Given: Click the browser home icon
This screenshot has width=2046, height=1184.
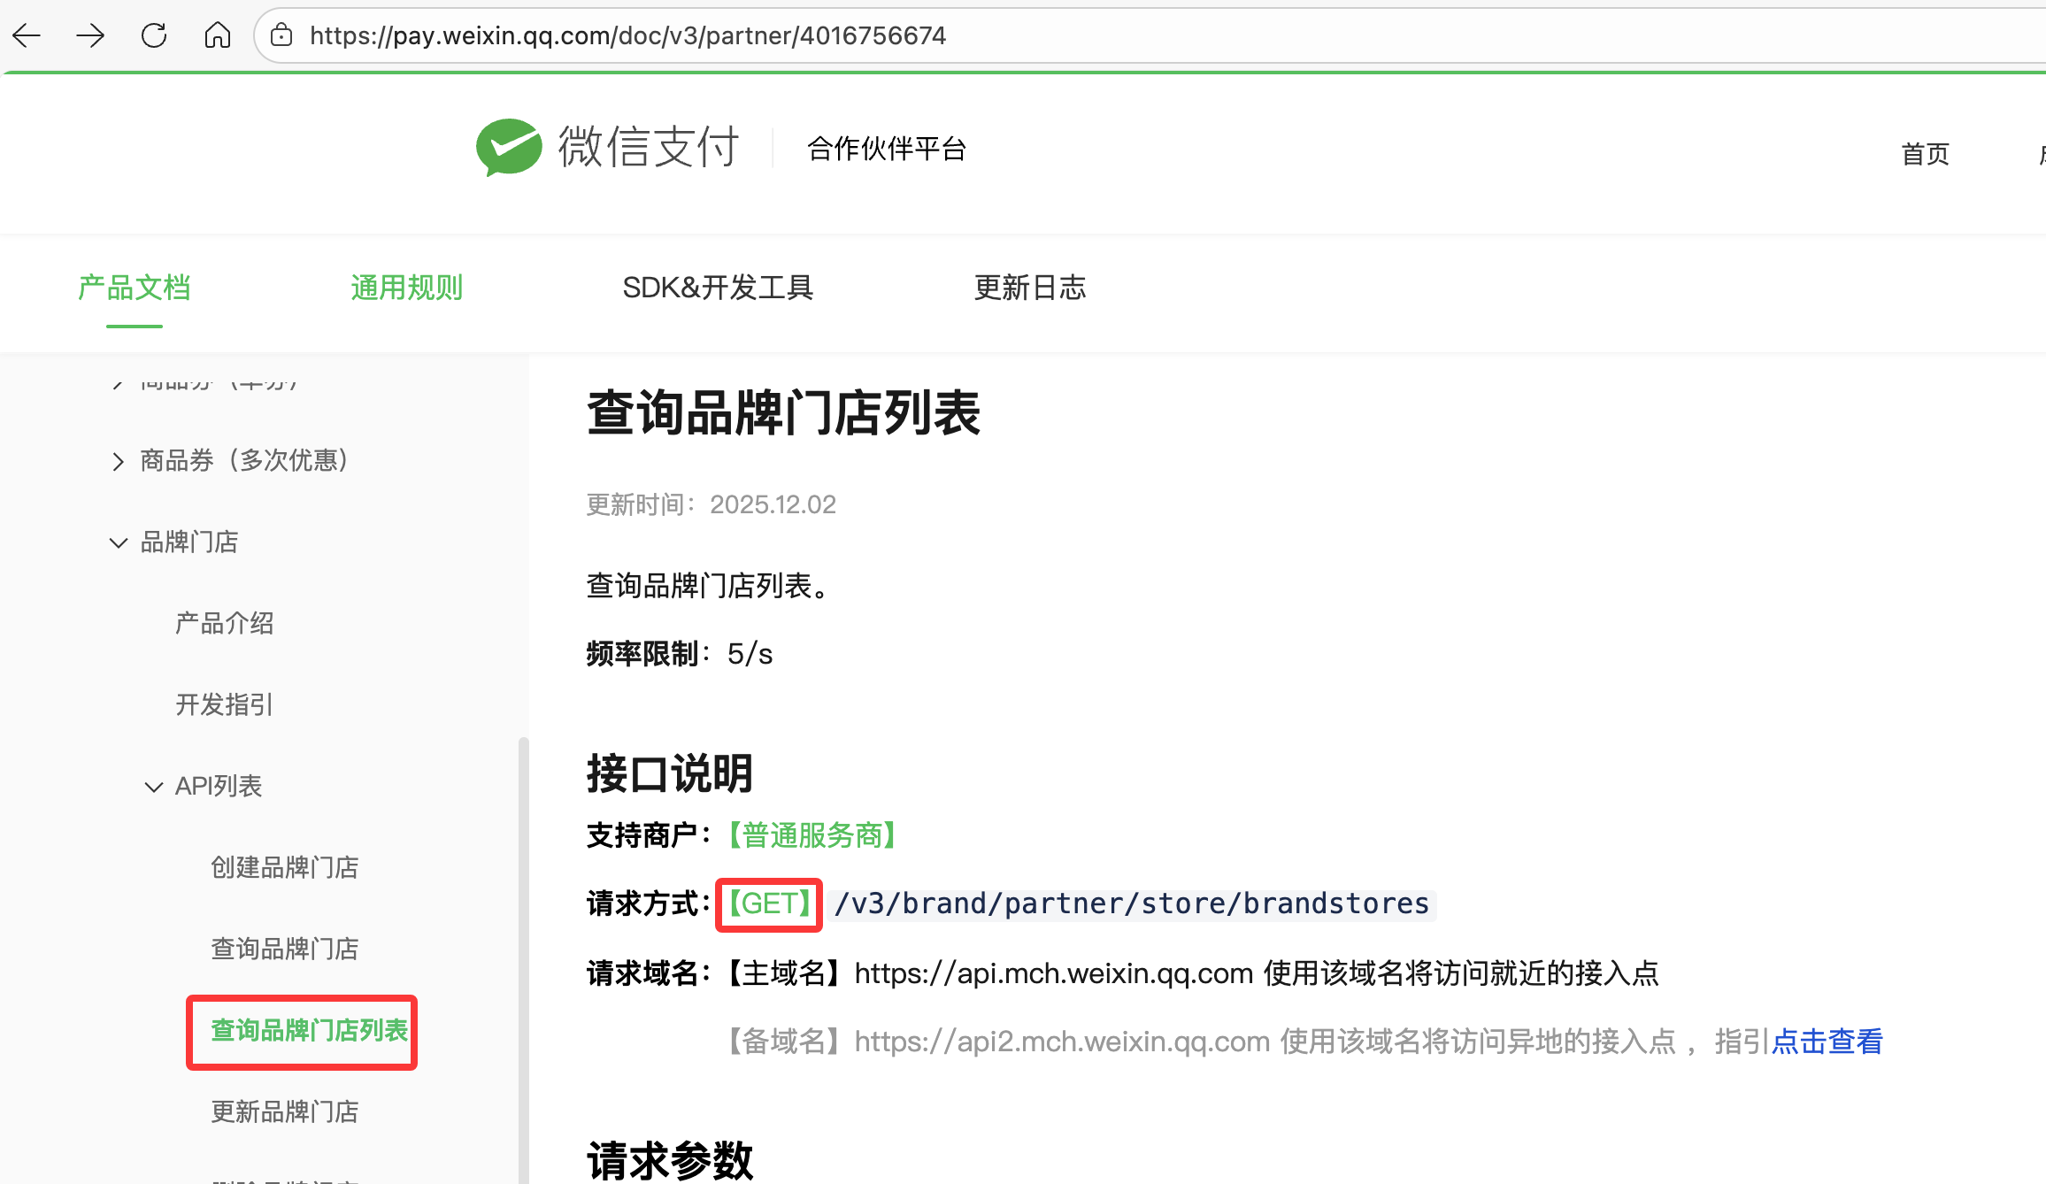Looking at the screenshot, I should (218, 35).
